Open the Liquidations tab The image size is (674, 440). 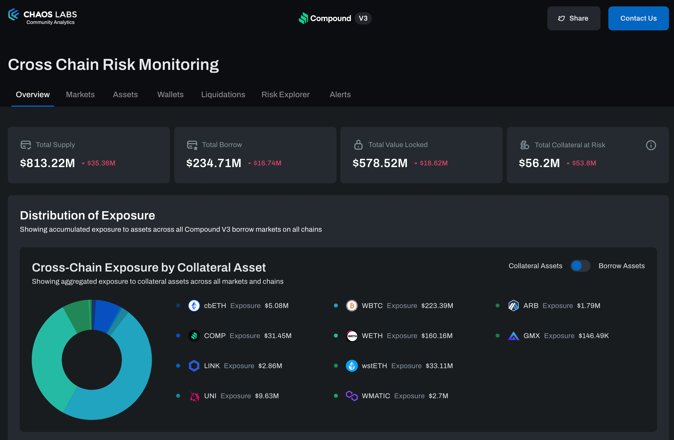(223, 94)
